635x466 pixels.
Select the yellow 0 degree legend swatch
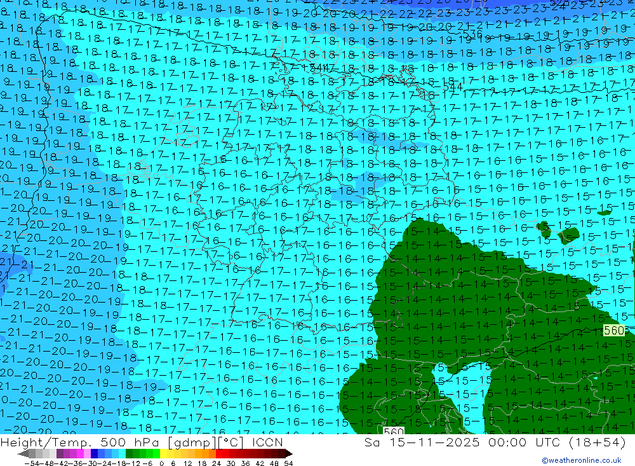tap(164, 453)
